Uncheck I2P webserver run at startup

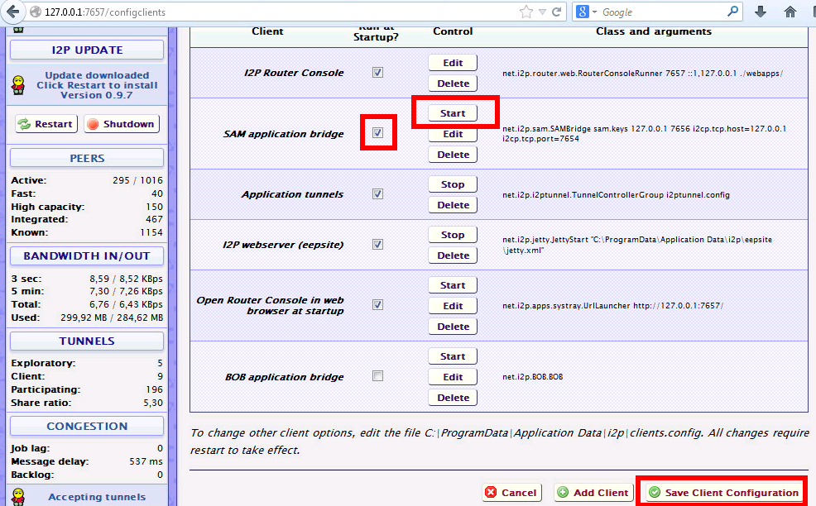point(378,244)
